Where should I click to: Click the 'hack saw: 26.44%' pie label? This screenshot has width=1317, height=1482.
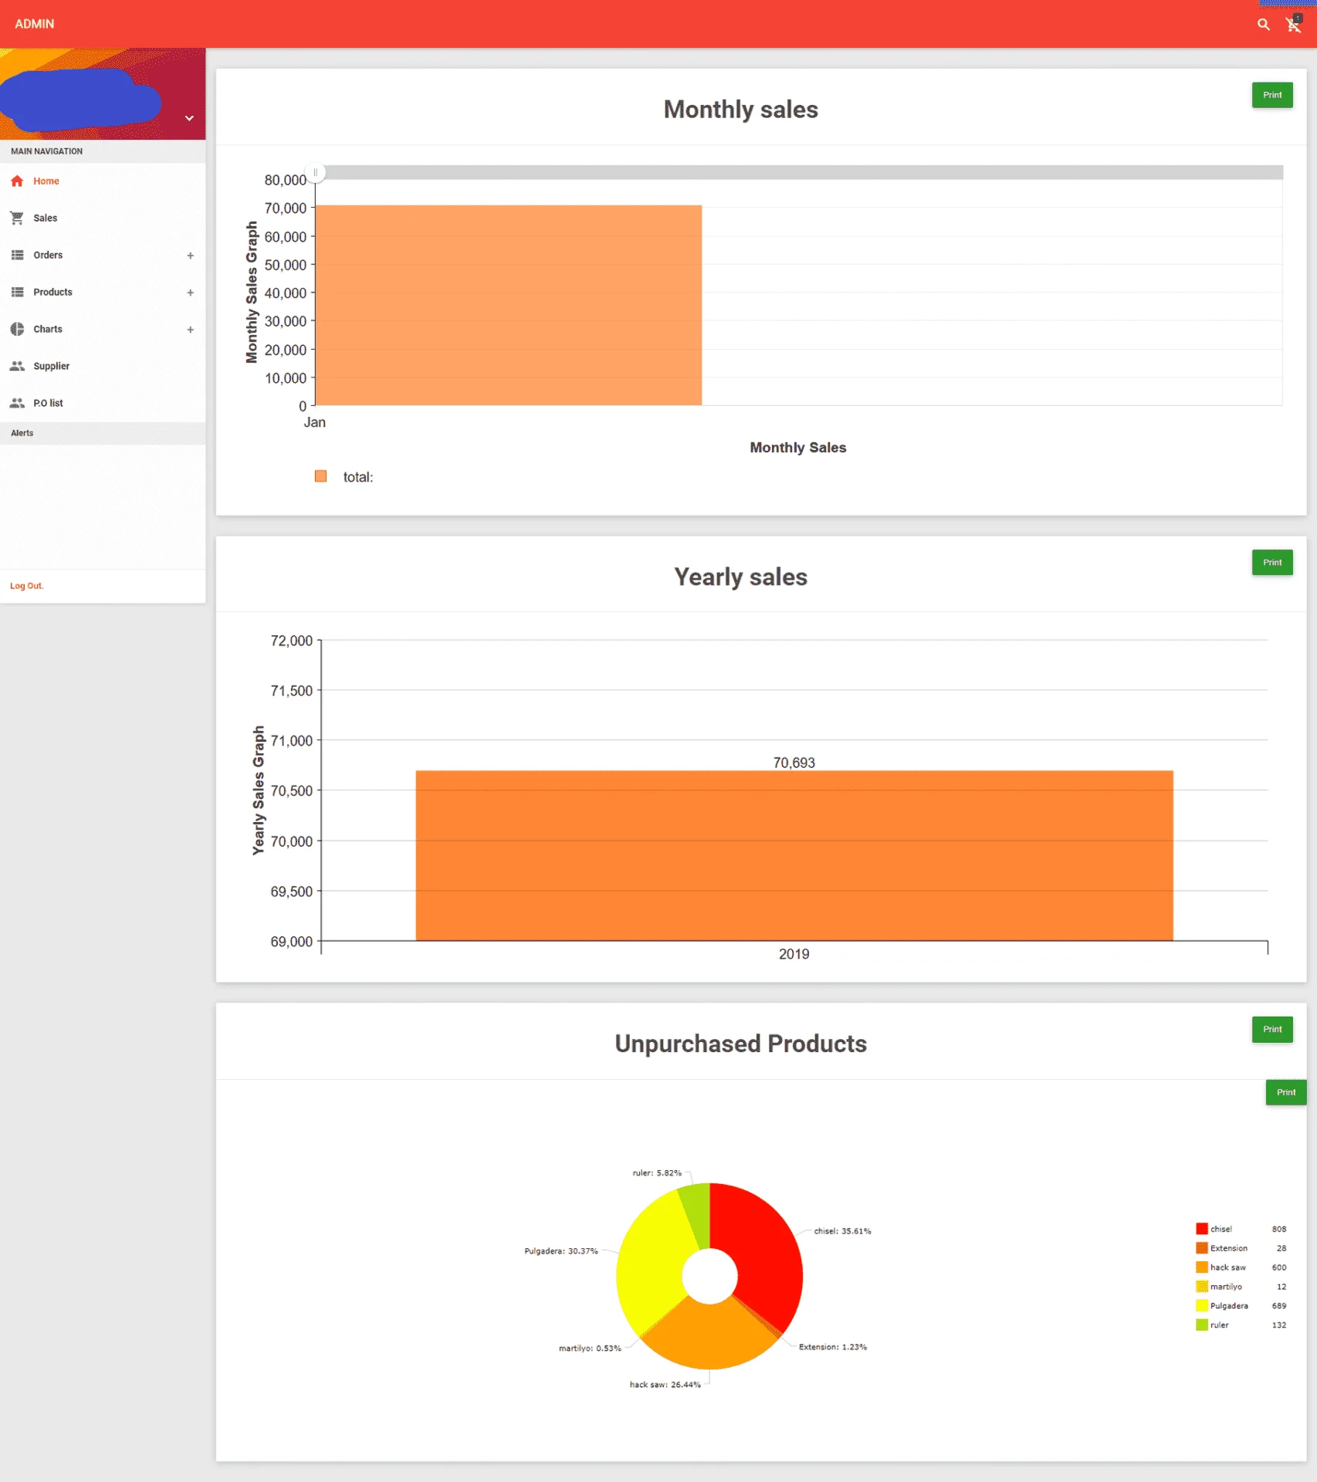pos(665,1385)
